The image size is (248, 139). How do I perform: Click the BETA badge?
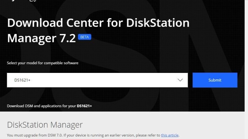click(x=85, y=37)
